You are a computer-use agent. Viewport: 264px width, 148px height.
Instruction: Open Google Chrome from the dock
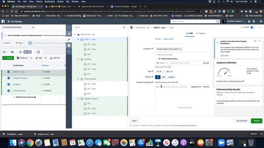(x=30, y=143)
